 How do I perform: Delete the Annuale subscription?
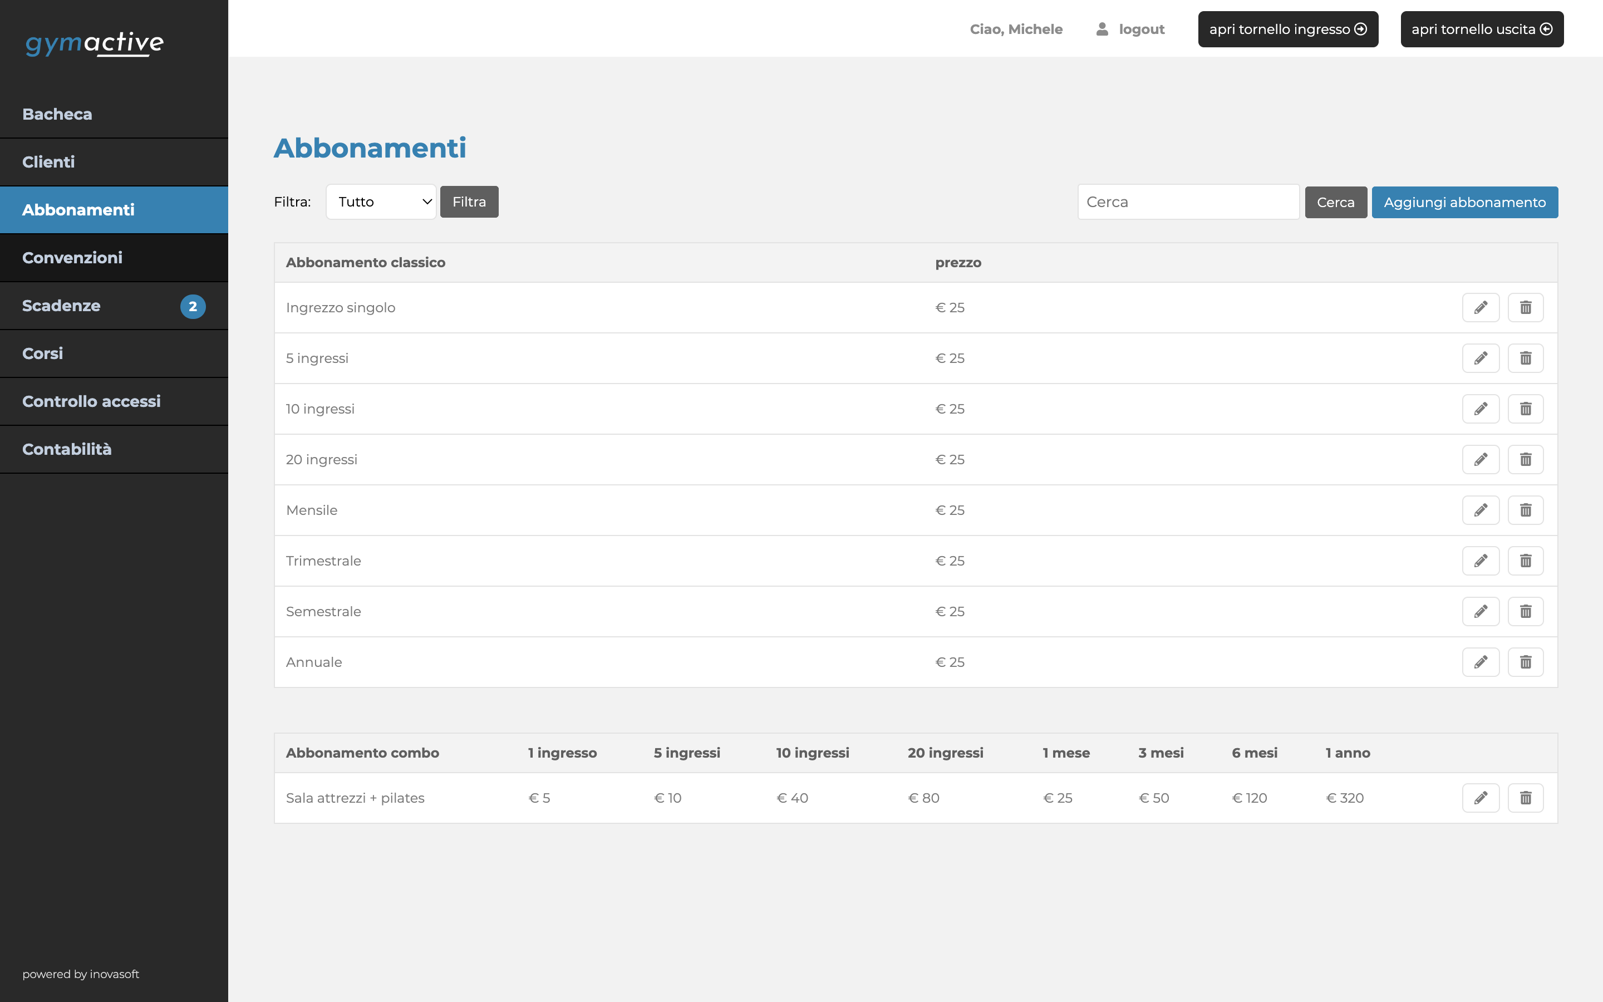[x=1526, y=662]
